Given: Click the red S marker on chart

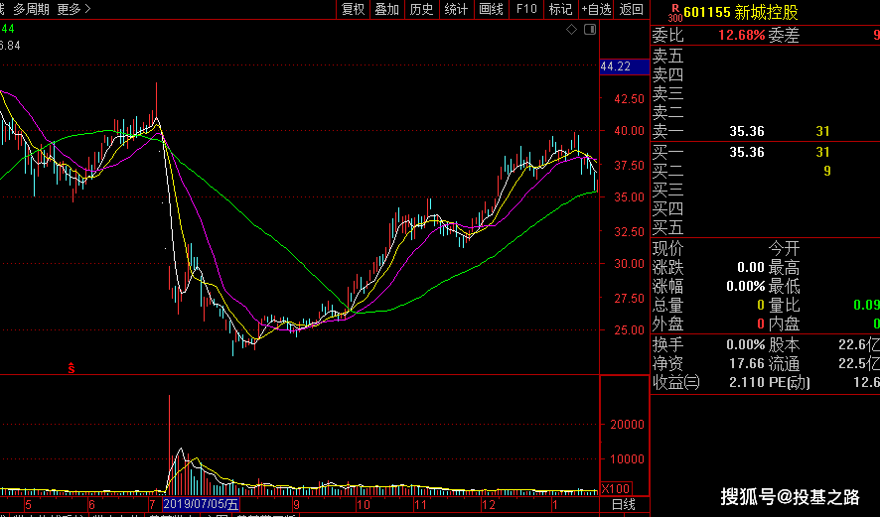Looking at the screenshot, I should [72, 368].
